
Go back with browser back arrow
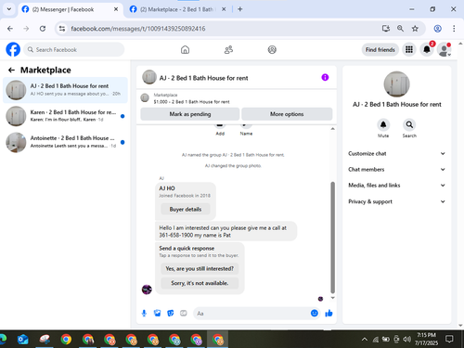pos(10,29)
